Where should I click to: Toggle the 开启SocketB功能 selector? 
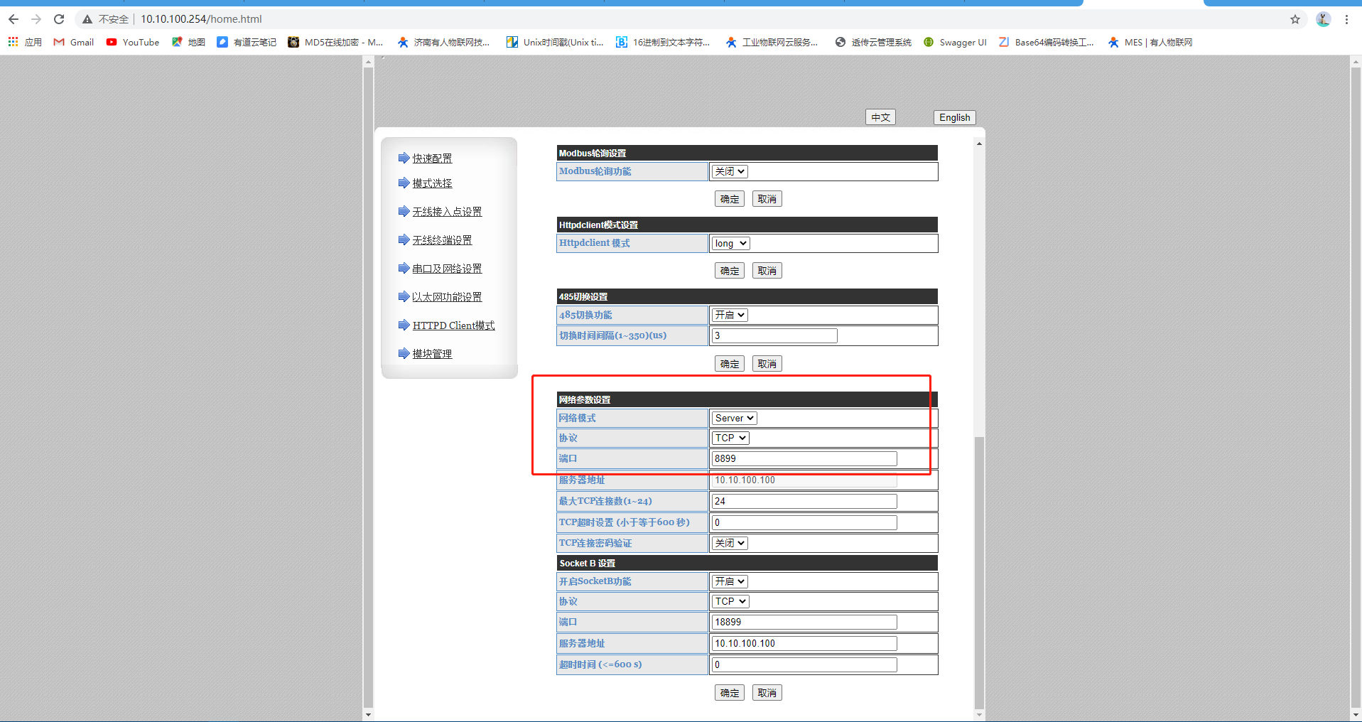730,581
